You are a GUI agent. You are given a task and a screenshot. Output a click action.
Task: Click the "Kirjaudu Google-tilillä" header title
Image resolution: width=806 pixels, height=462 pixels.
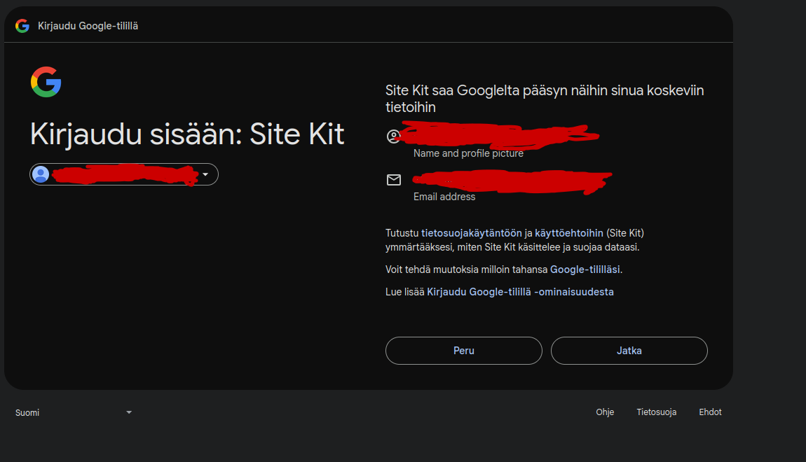coord(88,26)
